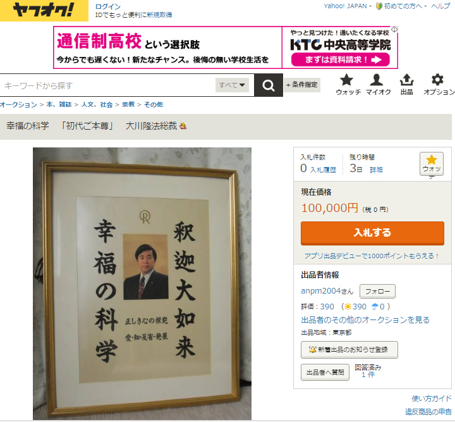Select 宗教 in the breadcrumb
The width and height of the screenshot is (455, 422).
pos(128,104)
